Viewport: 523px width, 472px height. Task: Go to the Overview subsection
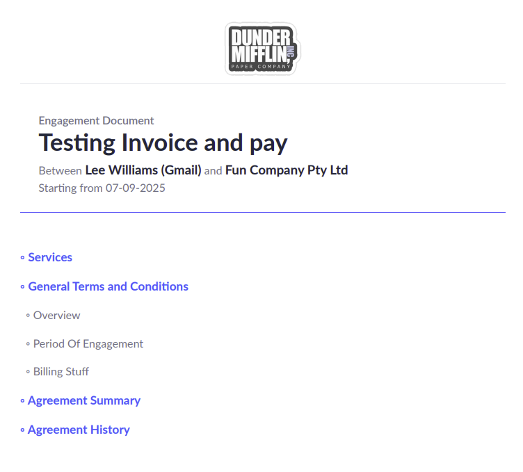coord(57,315)
